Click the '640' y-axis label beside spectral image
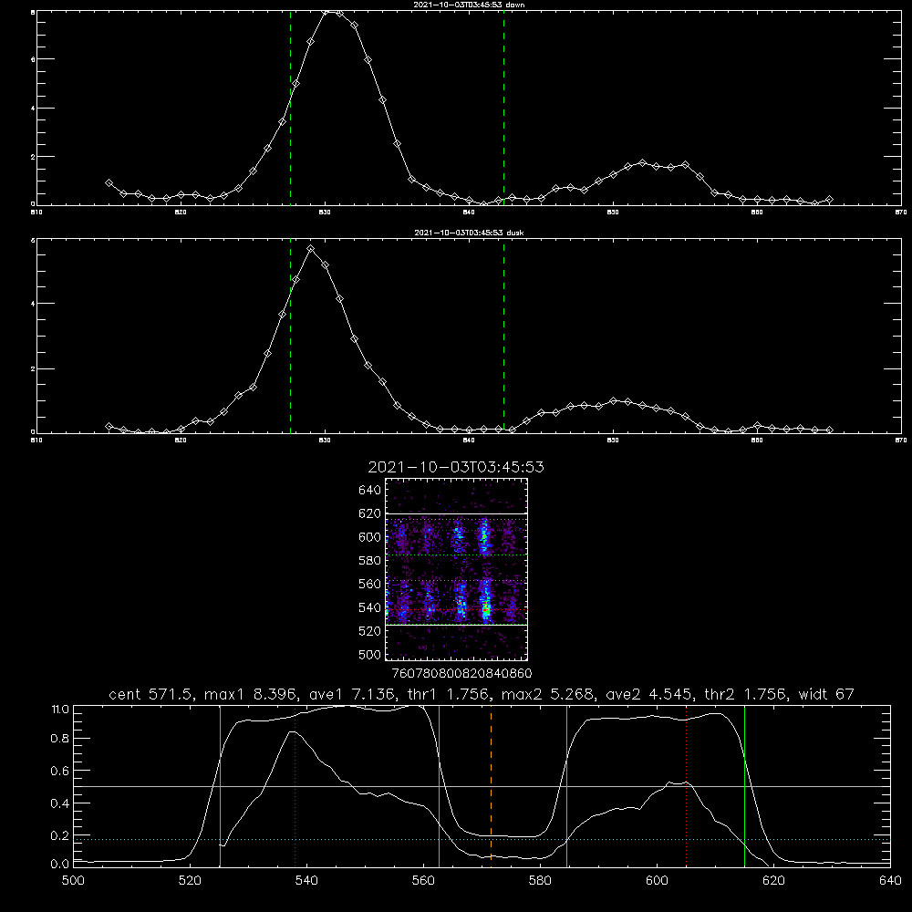 pyautogui.click(x=369, y=491)
